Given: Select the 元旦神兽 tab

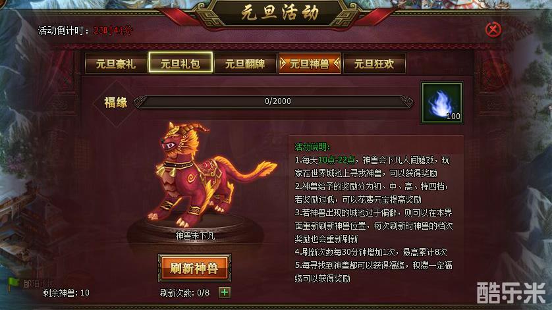Looking at the screenshot, I should pyautogui.click(x=310, y=64).
